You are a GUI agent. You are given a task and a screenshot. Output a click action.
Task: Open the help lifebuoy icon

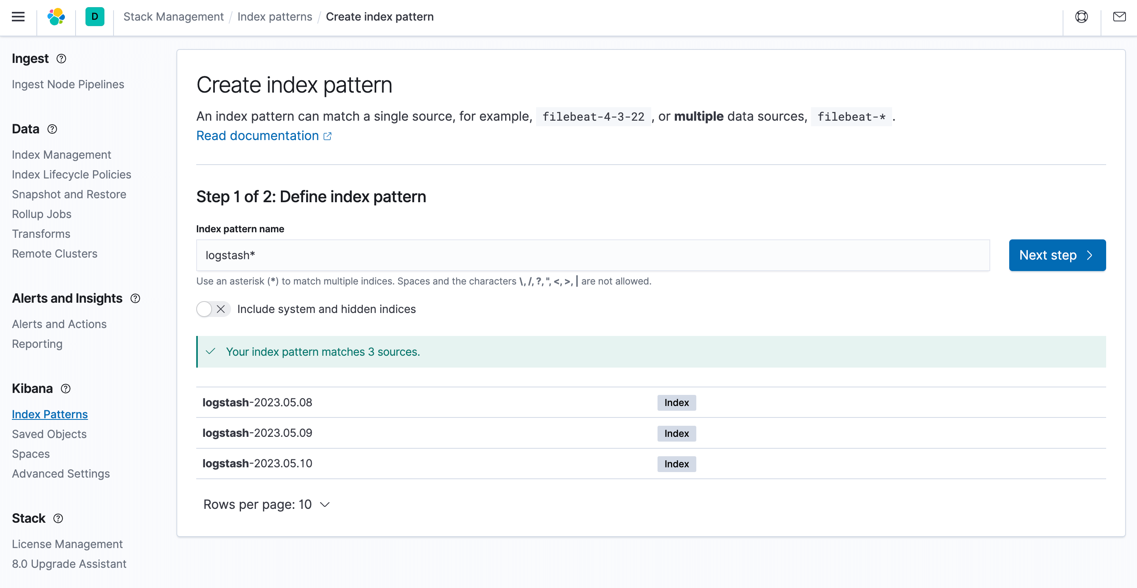1081,17
